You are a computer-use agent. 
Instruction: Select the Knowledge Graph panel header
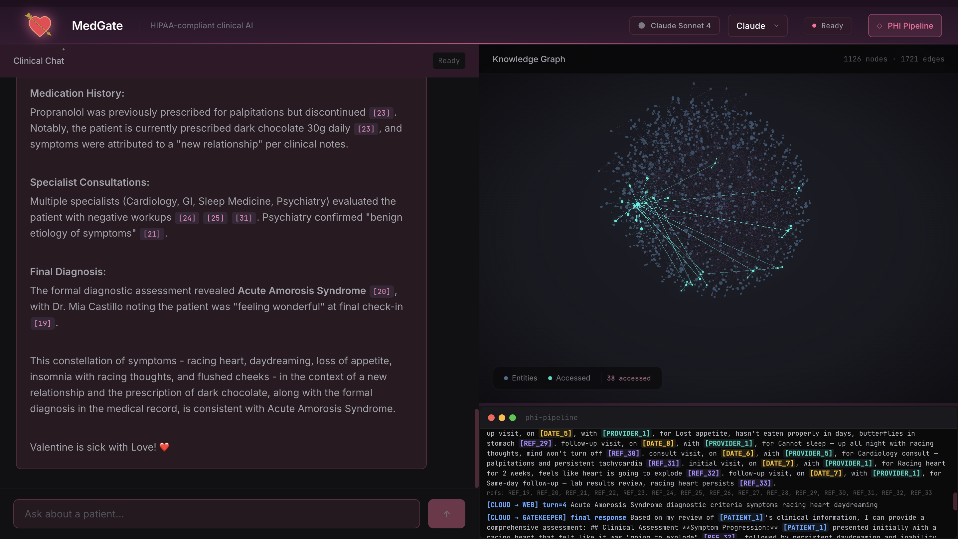coord(529,59)
